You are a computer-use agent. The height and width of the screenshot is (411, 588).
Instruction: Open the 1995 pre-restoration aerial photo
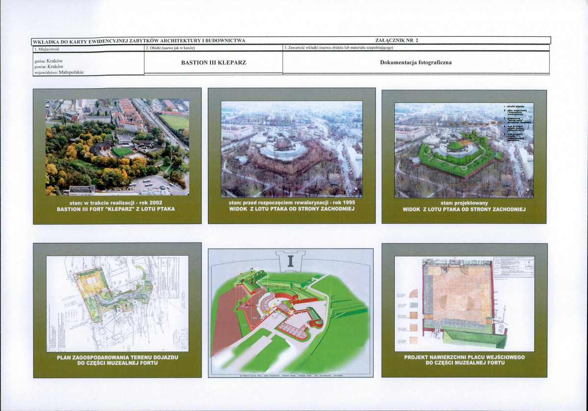(x=291, y=149)
